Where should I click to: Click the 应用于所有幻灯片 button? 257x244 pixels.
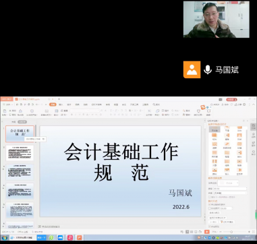[217, 218]
